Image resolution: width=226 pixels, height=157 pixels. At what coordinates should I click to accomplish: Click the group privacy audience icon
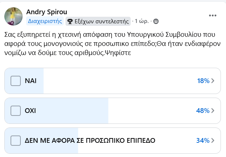pyautogui.click(x=156, y=21)
